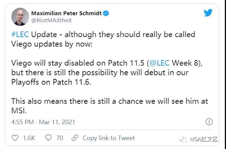Open replies via the speech bubble icon
The image size is (226, 149).
(x=48, y=138)
